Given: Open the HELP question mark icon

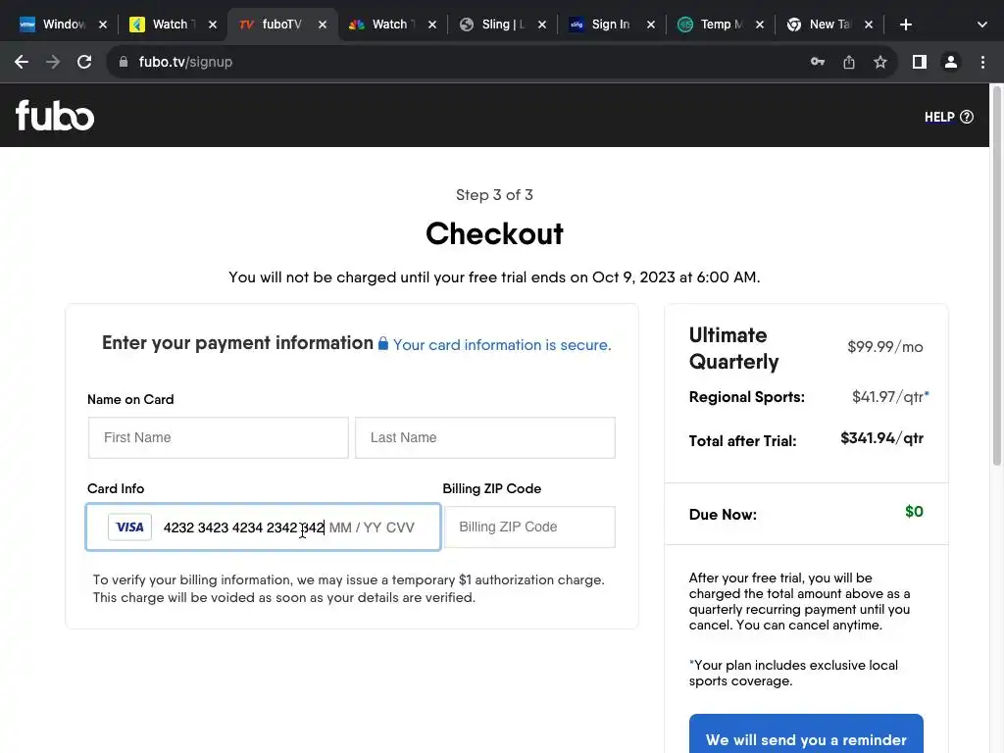Looking at the screenshot, I should 967,117.
